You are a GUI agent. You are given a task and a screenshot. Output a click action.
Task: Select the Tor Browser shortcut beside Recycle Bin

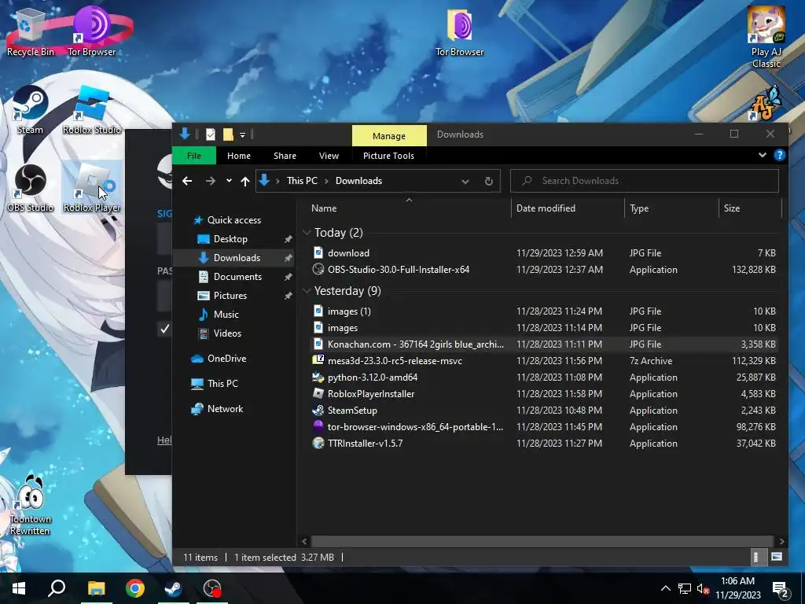click(92, 31)
